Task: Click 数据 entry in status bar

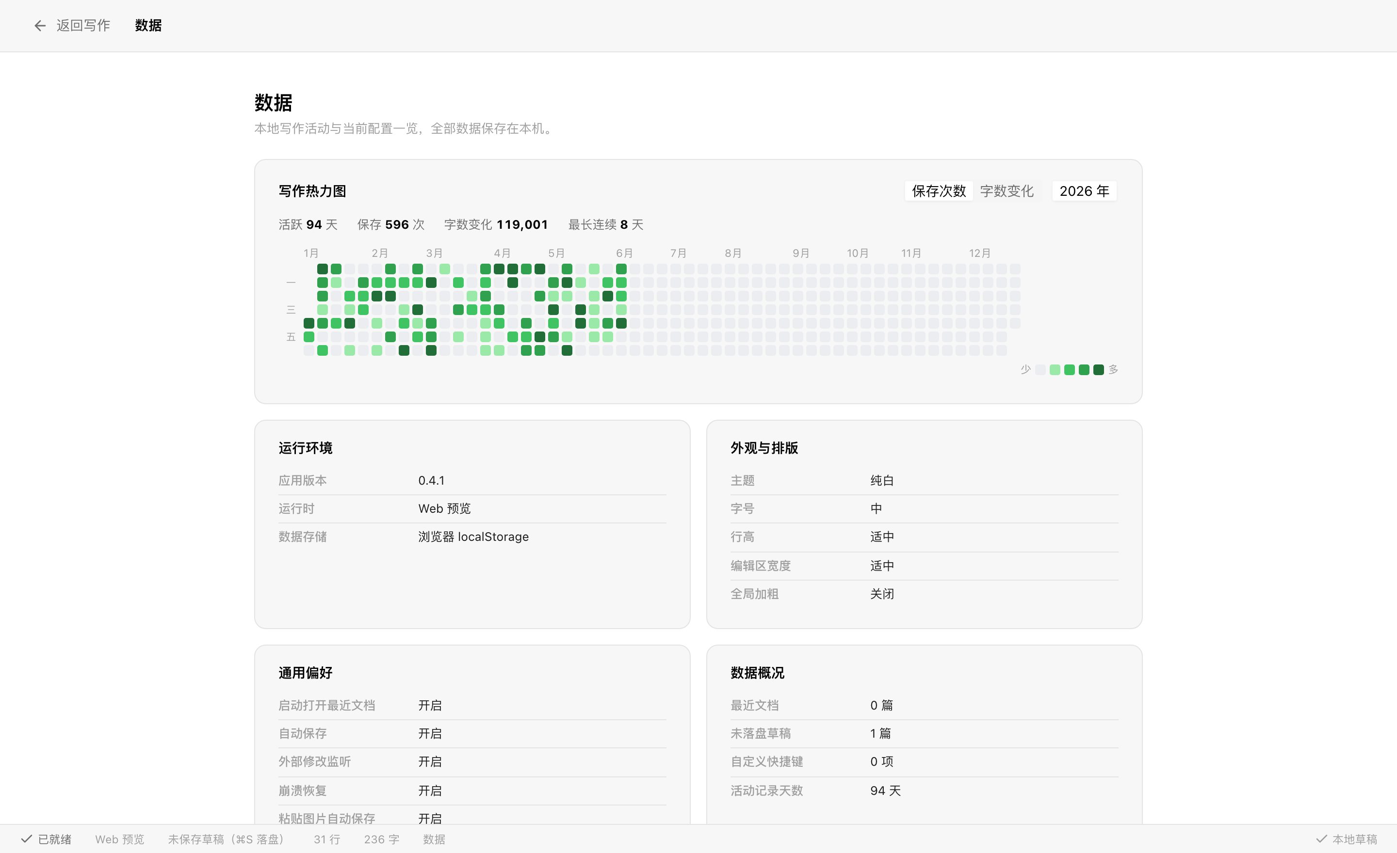Action: (x=434, y=839)
